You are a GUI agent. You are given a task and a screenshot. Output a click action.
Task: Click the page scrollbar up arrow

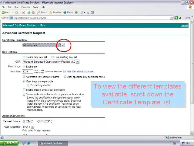tap(192, 22)
